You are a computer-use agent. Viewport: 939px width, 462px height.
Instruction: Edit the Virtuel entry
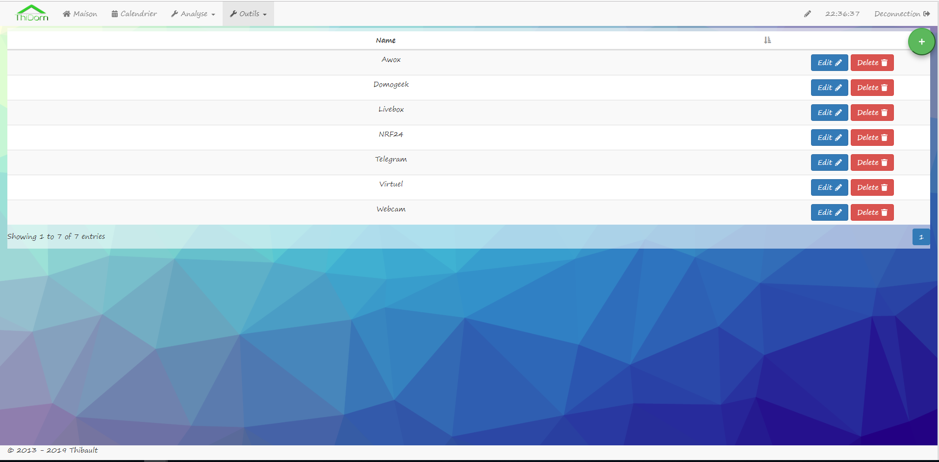829,187
